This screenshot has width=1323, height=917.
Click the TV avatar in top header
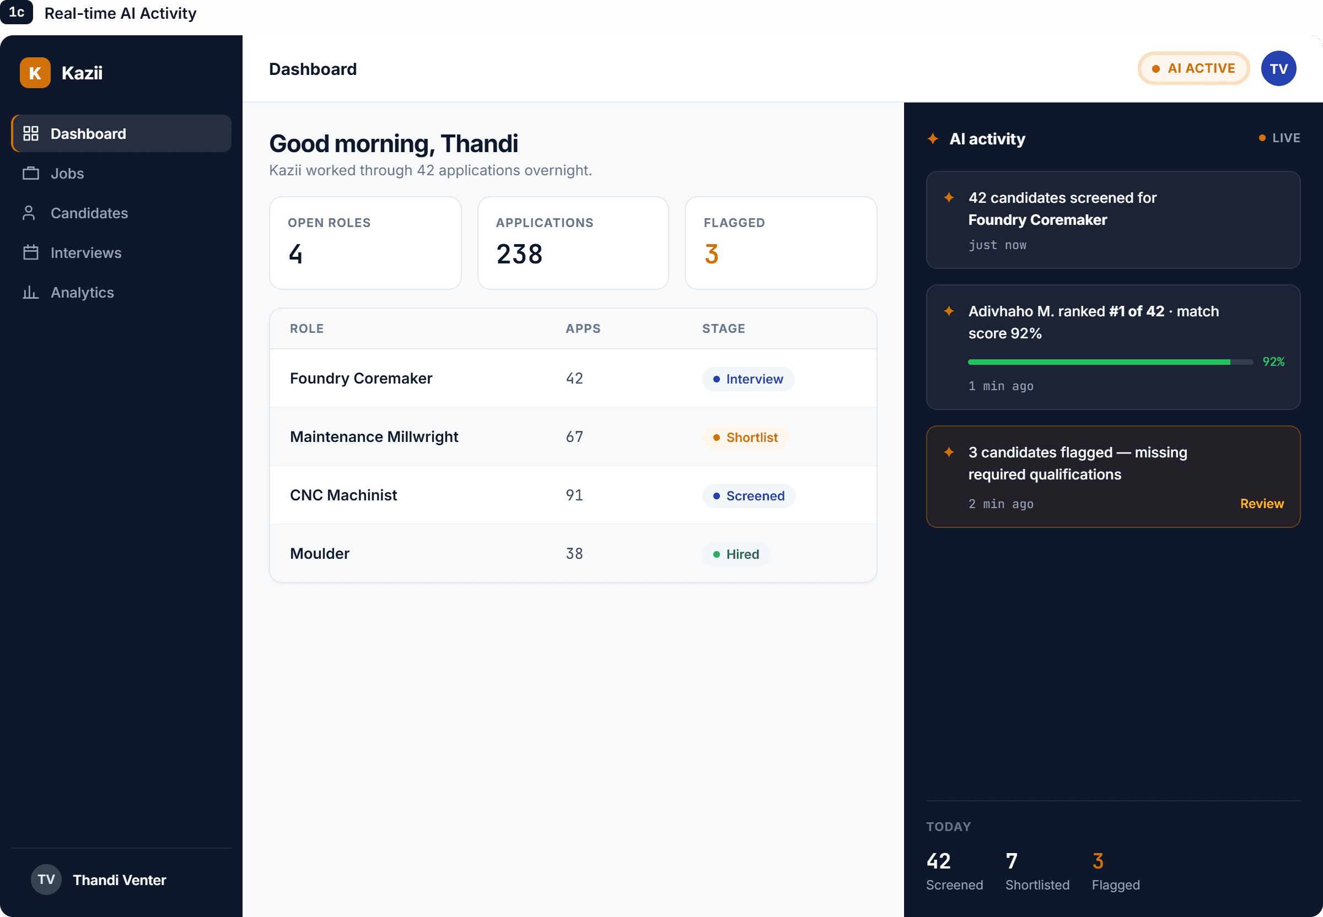coord(1278,68)
